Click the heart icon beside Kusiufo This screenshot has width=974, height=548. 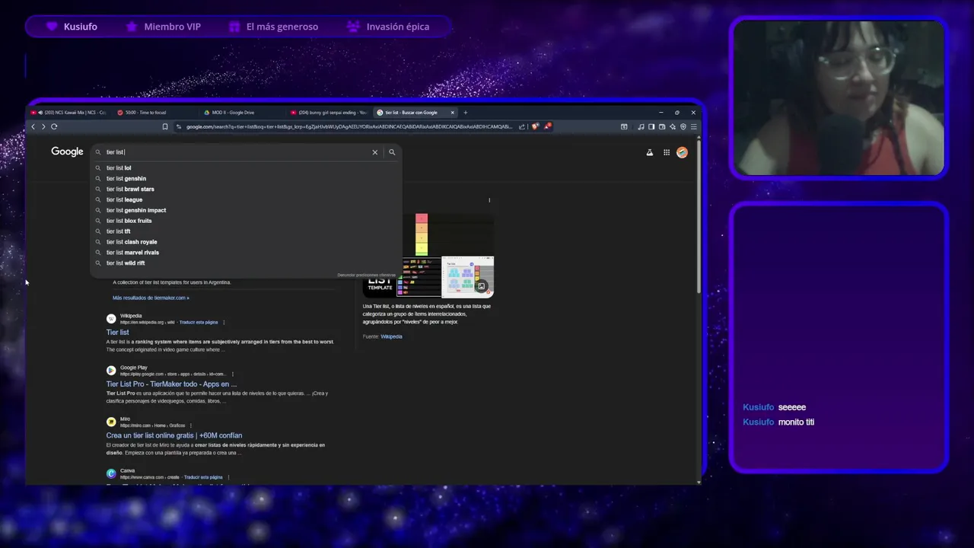[x=52, y=27]
